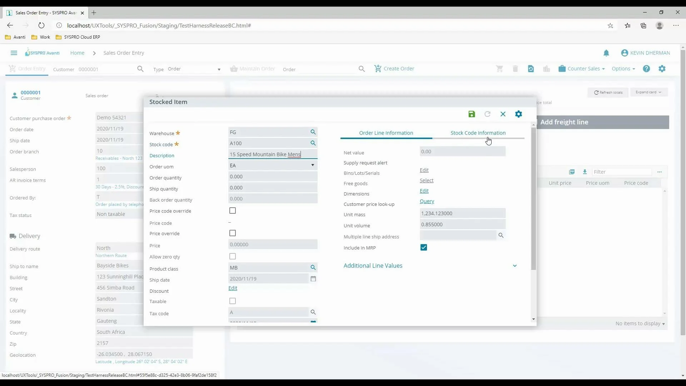Click the Refresh totals button
The width and height of the screenshot is (686, 386).
[608, 92]
